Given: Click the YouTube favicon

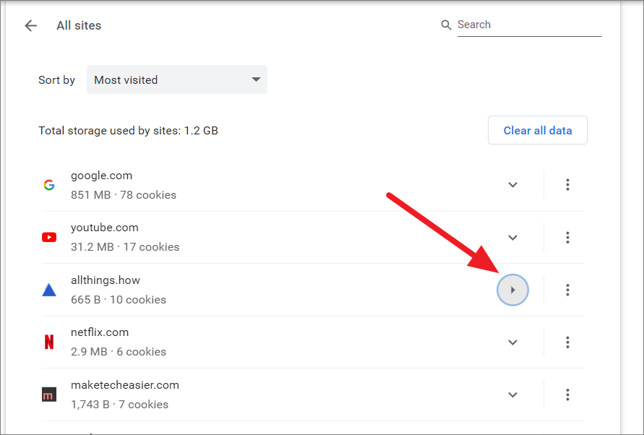Looking at the screenshot, I should [x=49, y=238].
